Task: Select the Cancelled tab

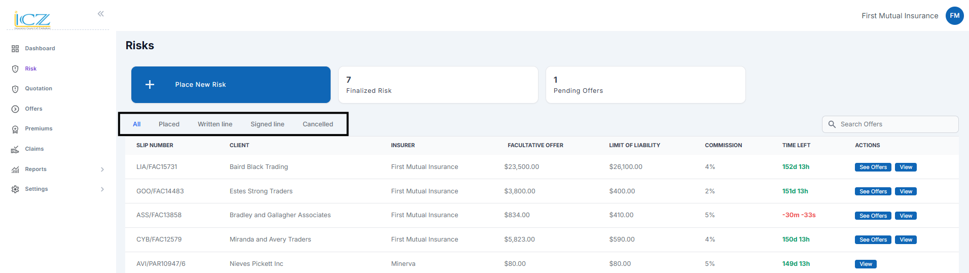Action: (318, 124)
